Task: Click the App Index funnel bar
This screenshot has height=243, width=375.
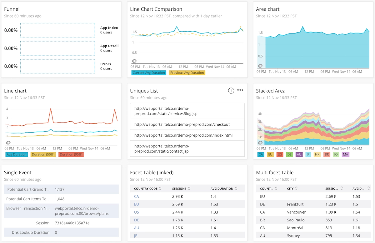Action: (57, 30)
